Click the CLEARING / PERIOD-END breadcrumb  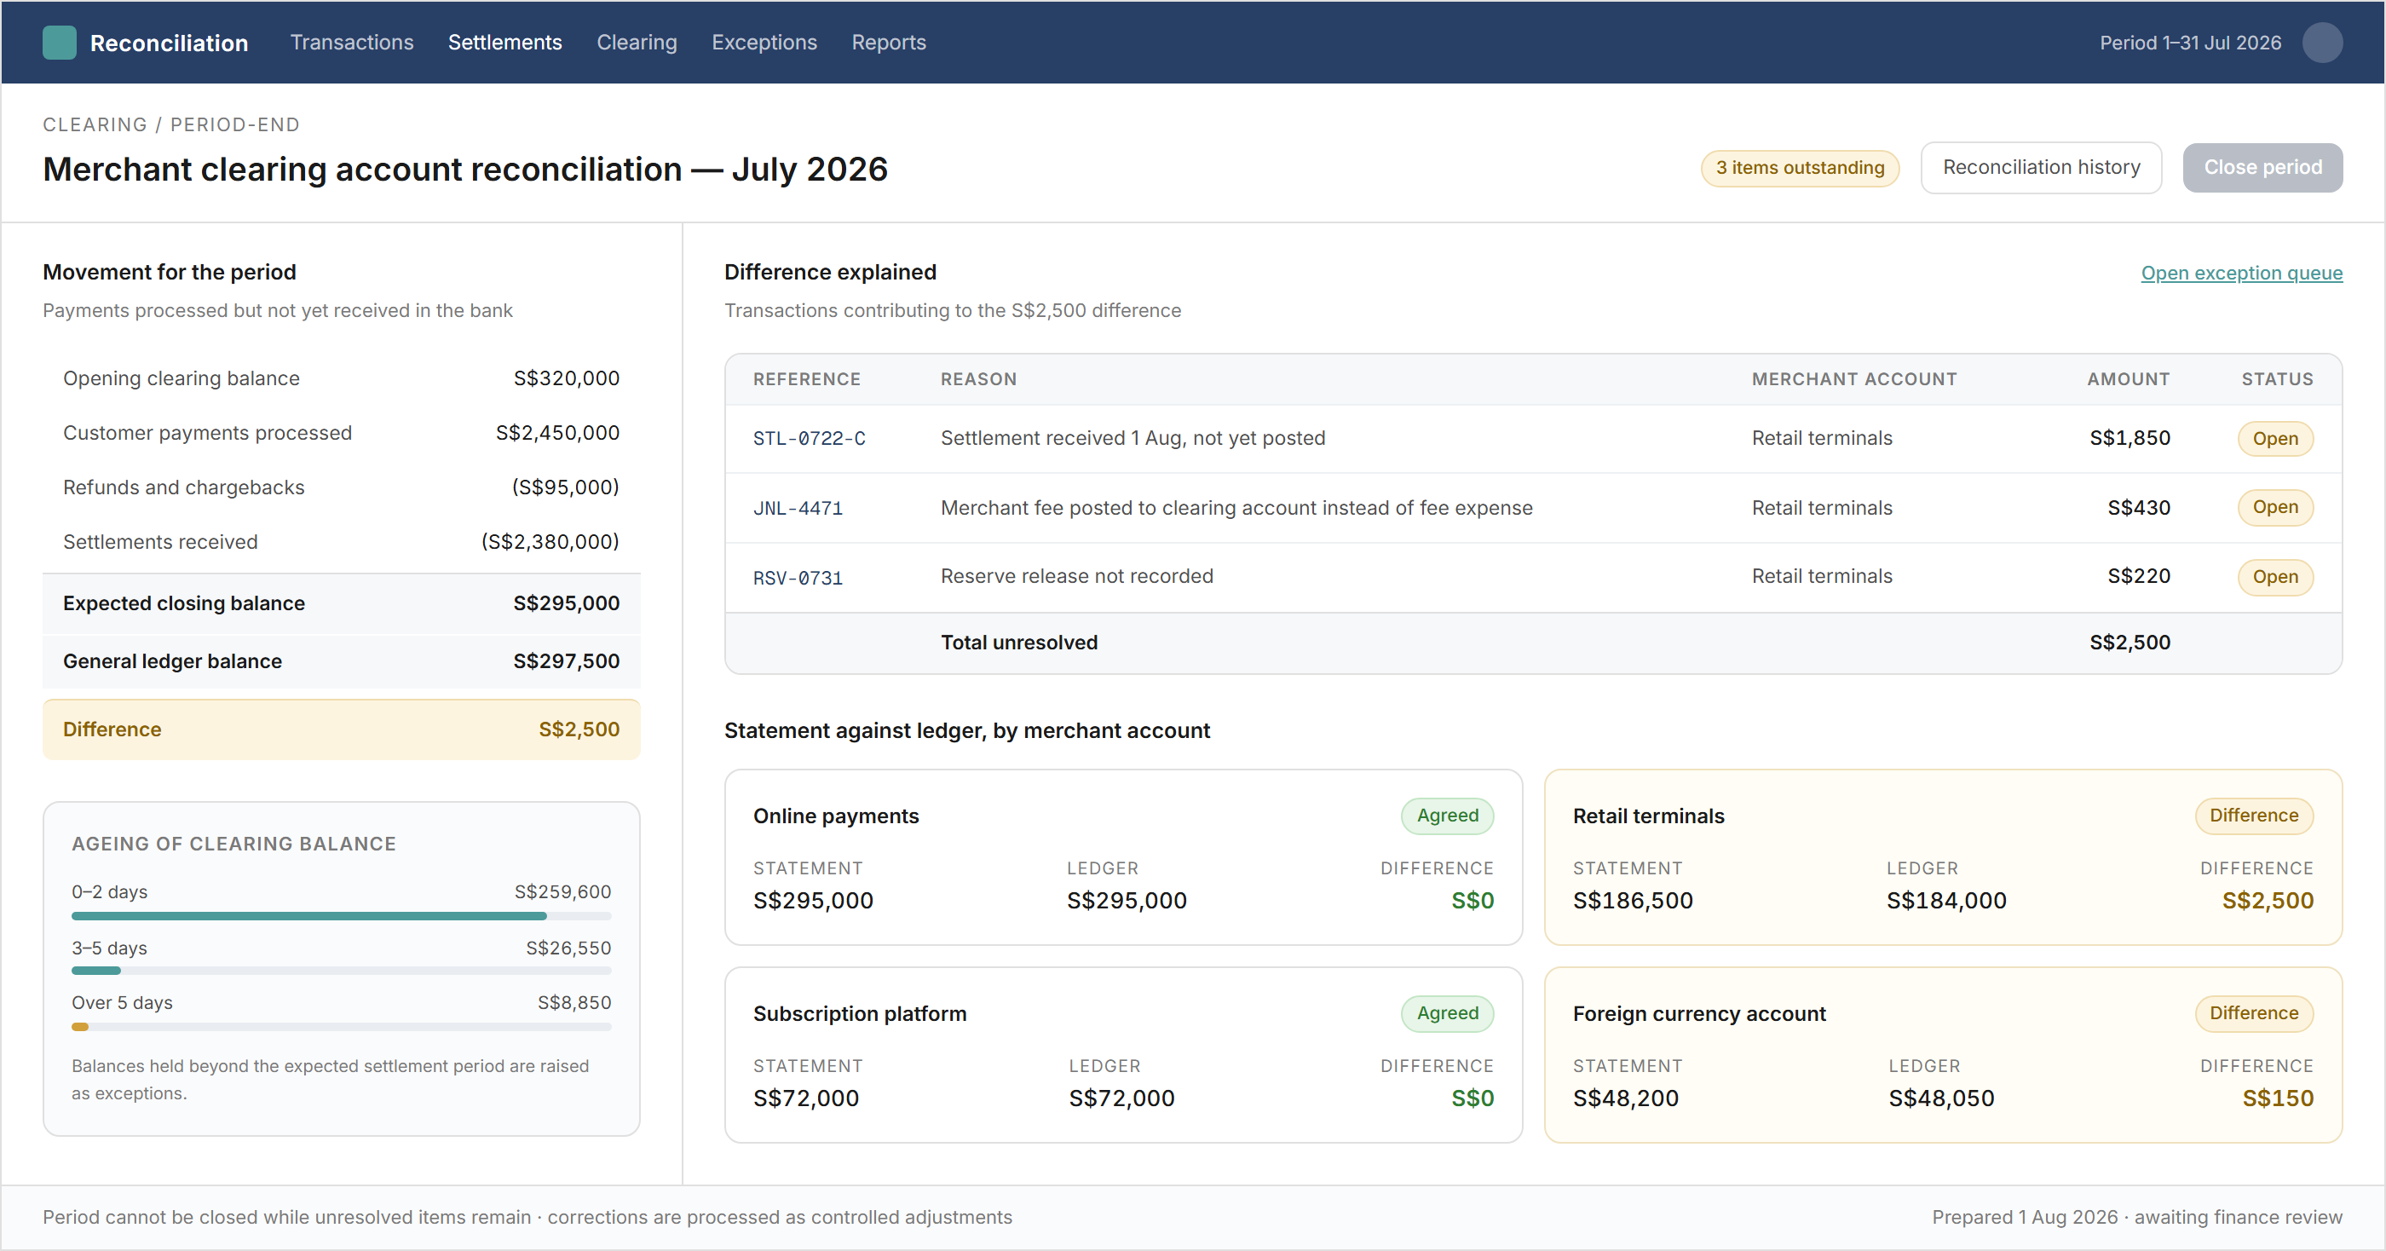[170, 125]
